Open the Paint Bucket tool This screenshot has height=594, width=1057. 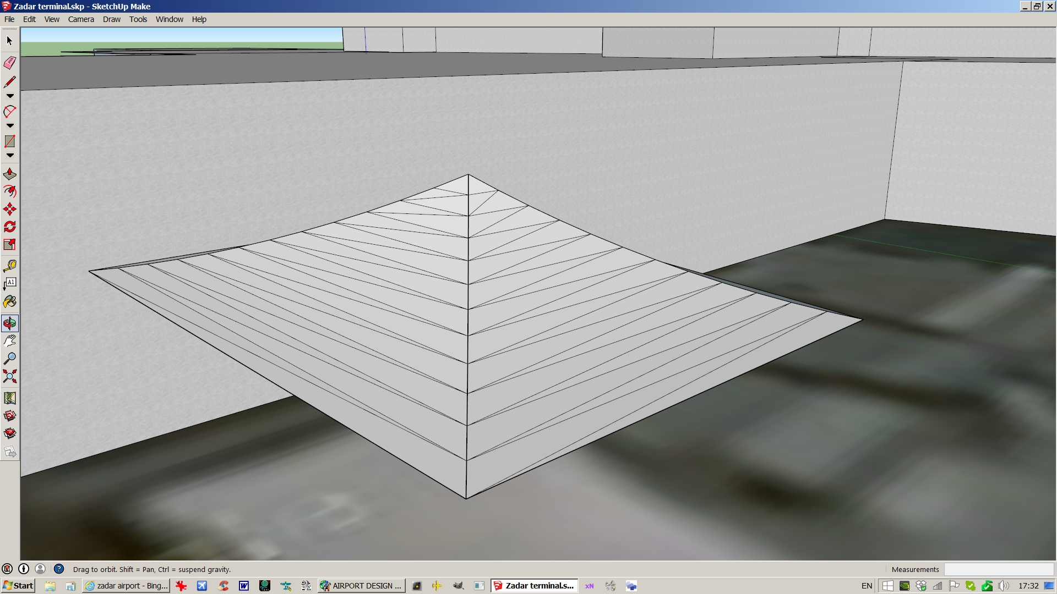[x=9, y=302]
